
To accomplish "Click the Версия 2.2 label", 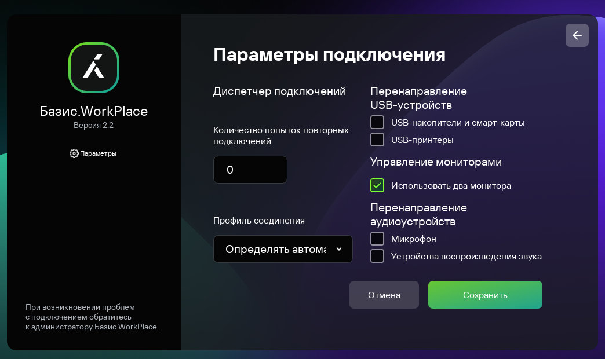I will click(x=94, y=125).
